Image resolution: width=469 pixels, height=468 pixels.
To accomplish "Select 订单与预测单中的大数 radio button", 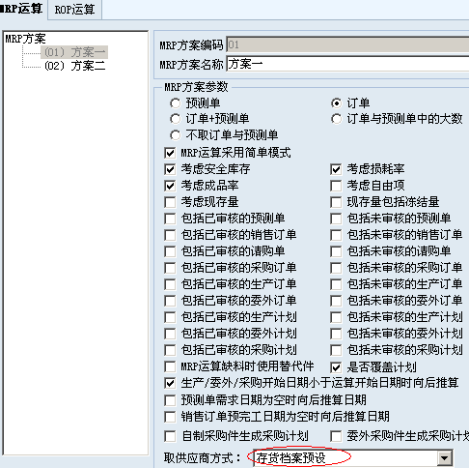I will click(336, 119).
